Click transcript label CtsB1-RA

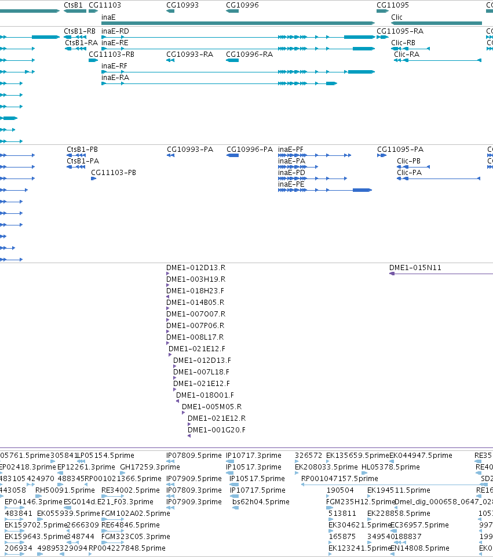pyautogui.click(x=81, y=43)
